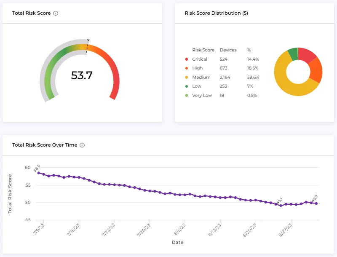Click the orange High legend dot
Viewport: 337px width, 257px height.
(187, 68)
